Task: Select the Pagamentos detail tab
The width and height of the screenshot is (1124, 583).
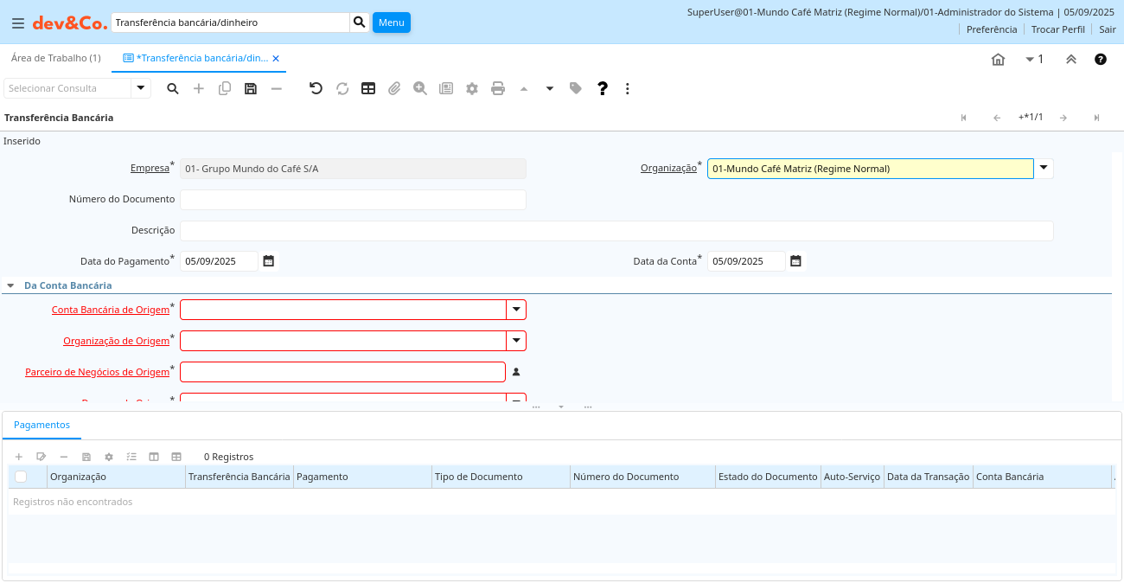Action: click(x=42, y=426)
